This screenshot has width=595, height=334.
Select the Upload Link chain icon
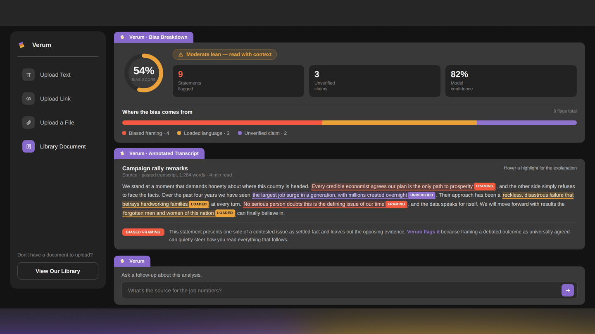[29, 99]
